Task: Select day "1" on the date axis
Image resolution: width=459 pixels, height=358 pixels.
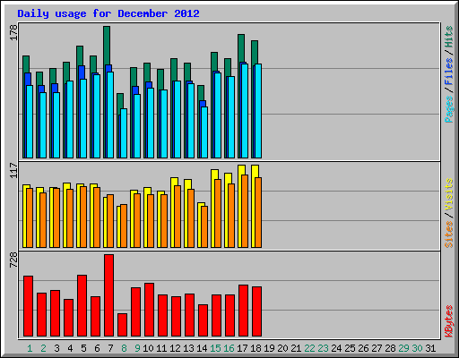Action: pyautogui.click(x=30, y=348)
